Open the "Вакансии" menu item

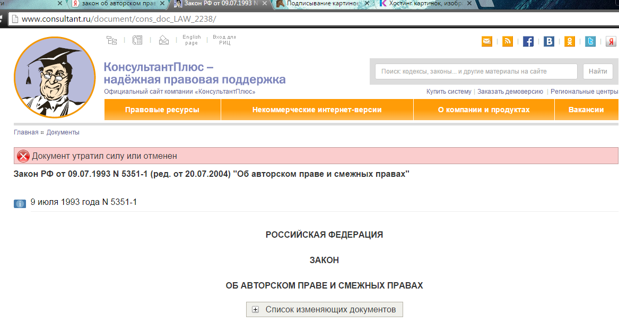[x=586, y=110]
